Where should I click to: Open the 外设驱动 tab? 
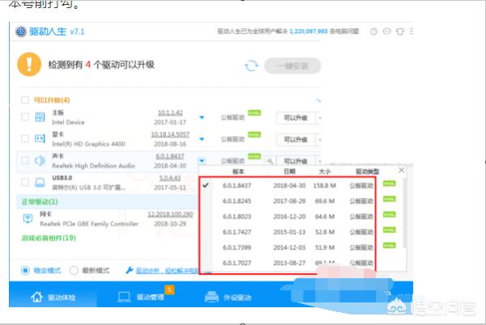coord(232,297)
